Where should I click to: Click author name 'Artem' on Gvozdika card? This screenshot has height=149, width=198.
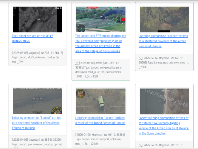pos(99,63)
